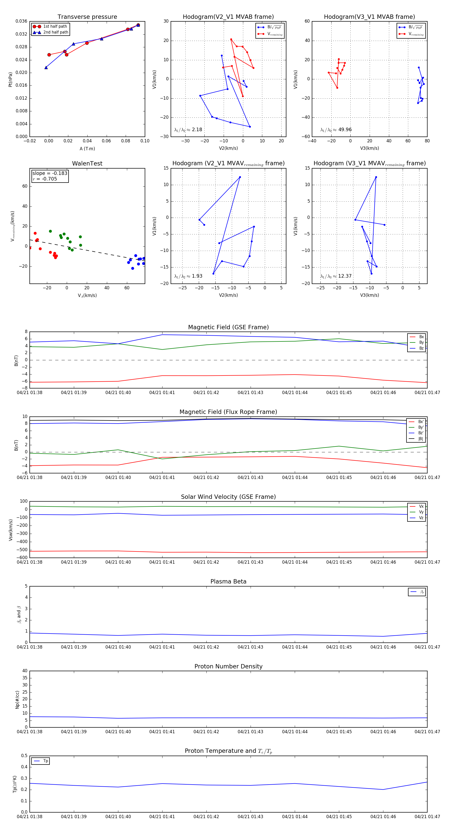The height and width of the screenshot is (839, 457).
Task: Click the 'A (T·m)' x-axis label
Action: pos(87,148)
